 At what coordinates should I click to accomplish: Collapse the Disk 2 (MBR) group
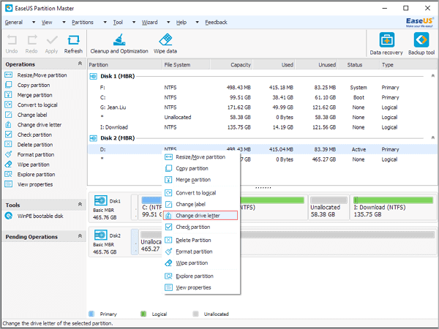433,137
